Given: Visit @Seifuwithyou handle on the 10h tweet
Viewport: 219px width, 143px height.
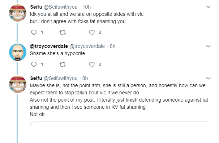Looking at the screenshot, I should coord(60,7).
